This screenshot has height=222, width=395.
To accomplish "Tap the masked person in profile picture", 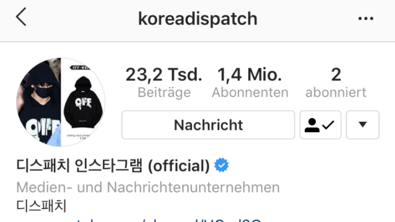I will [x=39, y=103].
